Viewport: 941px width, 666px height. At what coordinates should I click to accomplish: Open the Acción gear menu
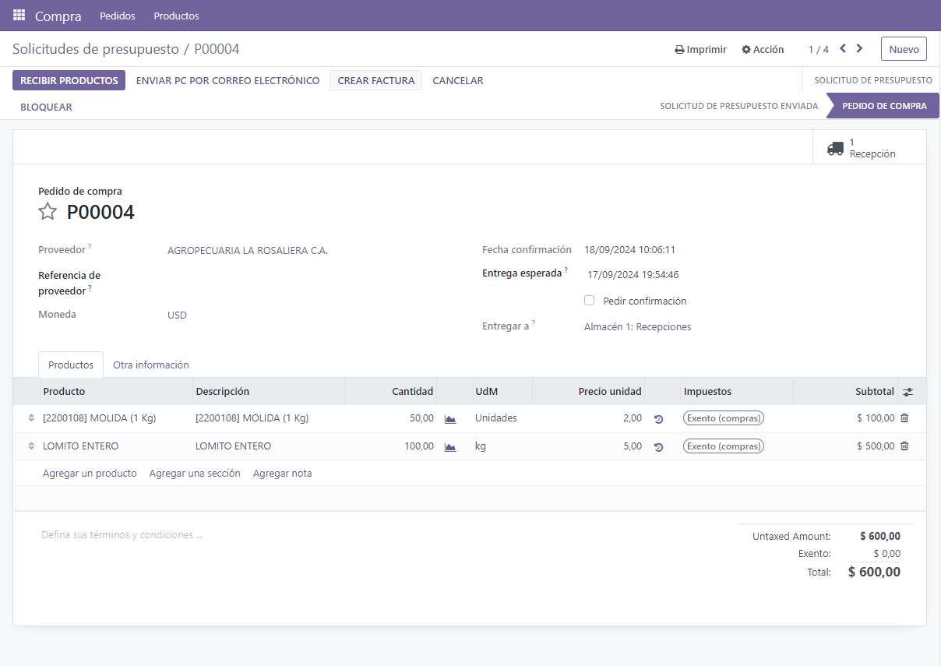pyautogui.click(x=763, y=49)
